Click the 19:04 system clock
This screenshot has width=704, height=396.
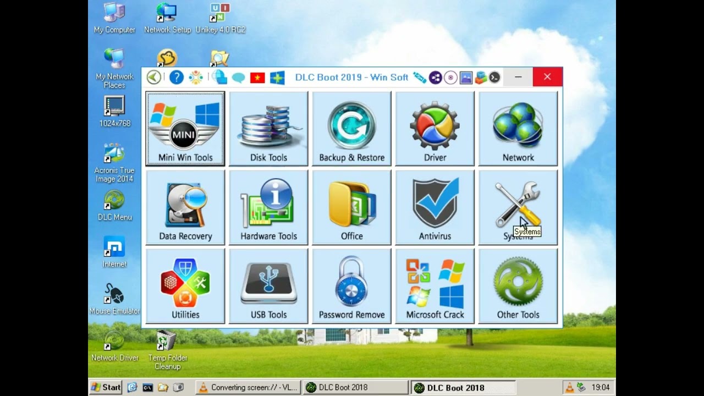pyautogui.click(x=601, y=387)
